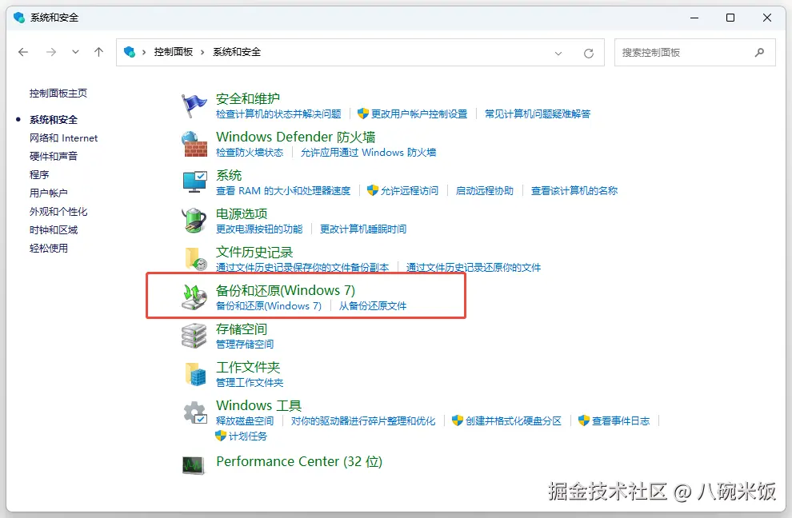Expand chevron after 控制面板 in breadcrumb
Image resolution: width=792 pixels, height=518 pixels.
point(202,52)
